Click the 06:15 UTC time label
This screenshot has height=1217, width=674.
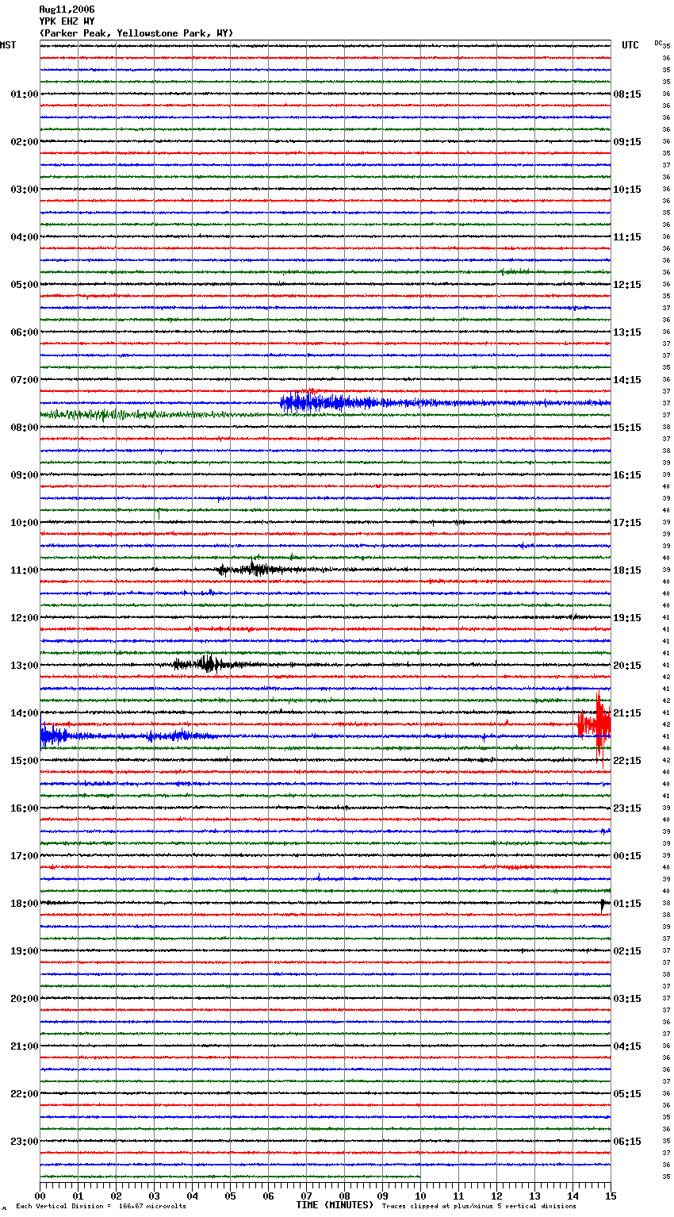[x=627, y=1142]
